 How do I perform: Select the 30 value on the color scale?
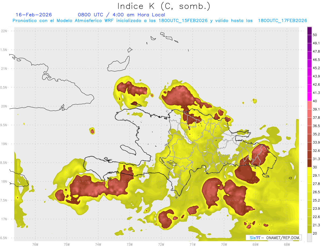click(x=315, y=167)
